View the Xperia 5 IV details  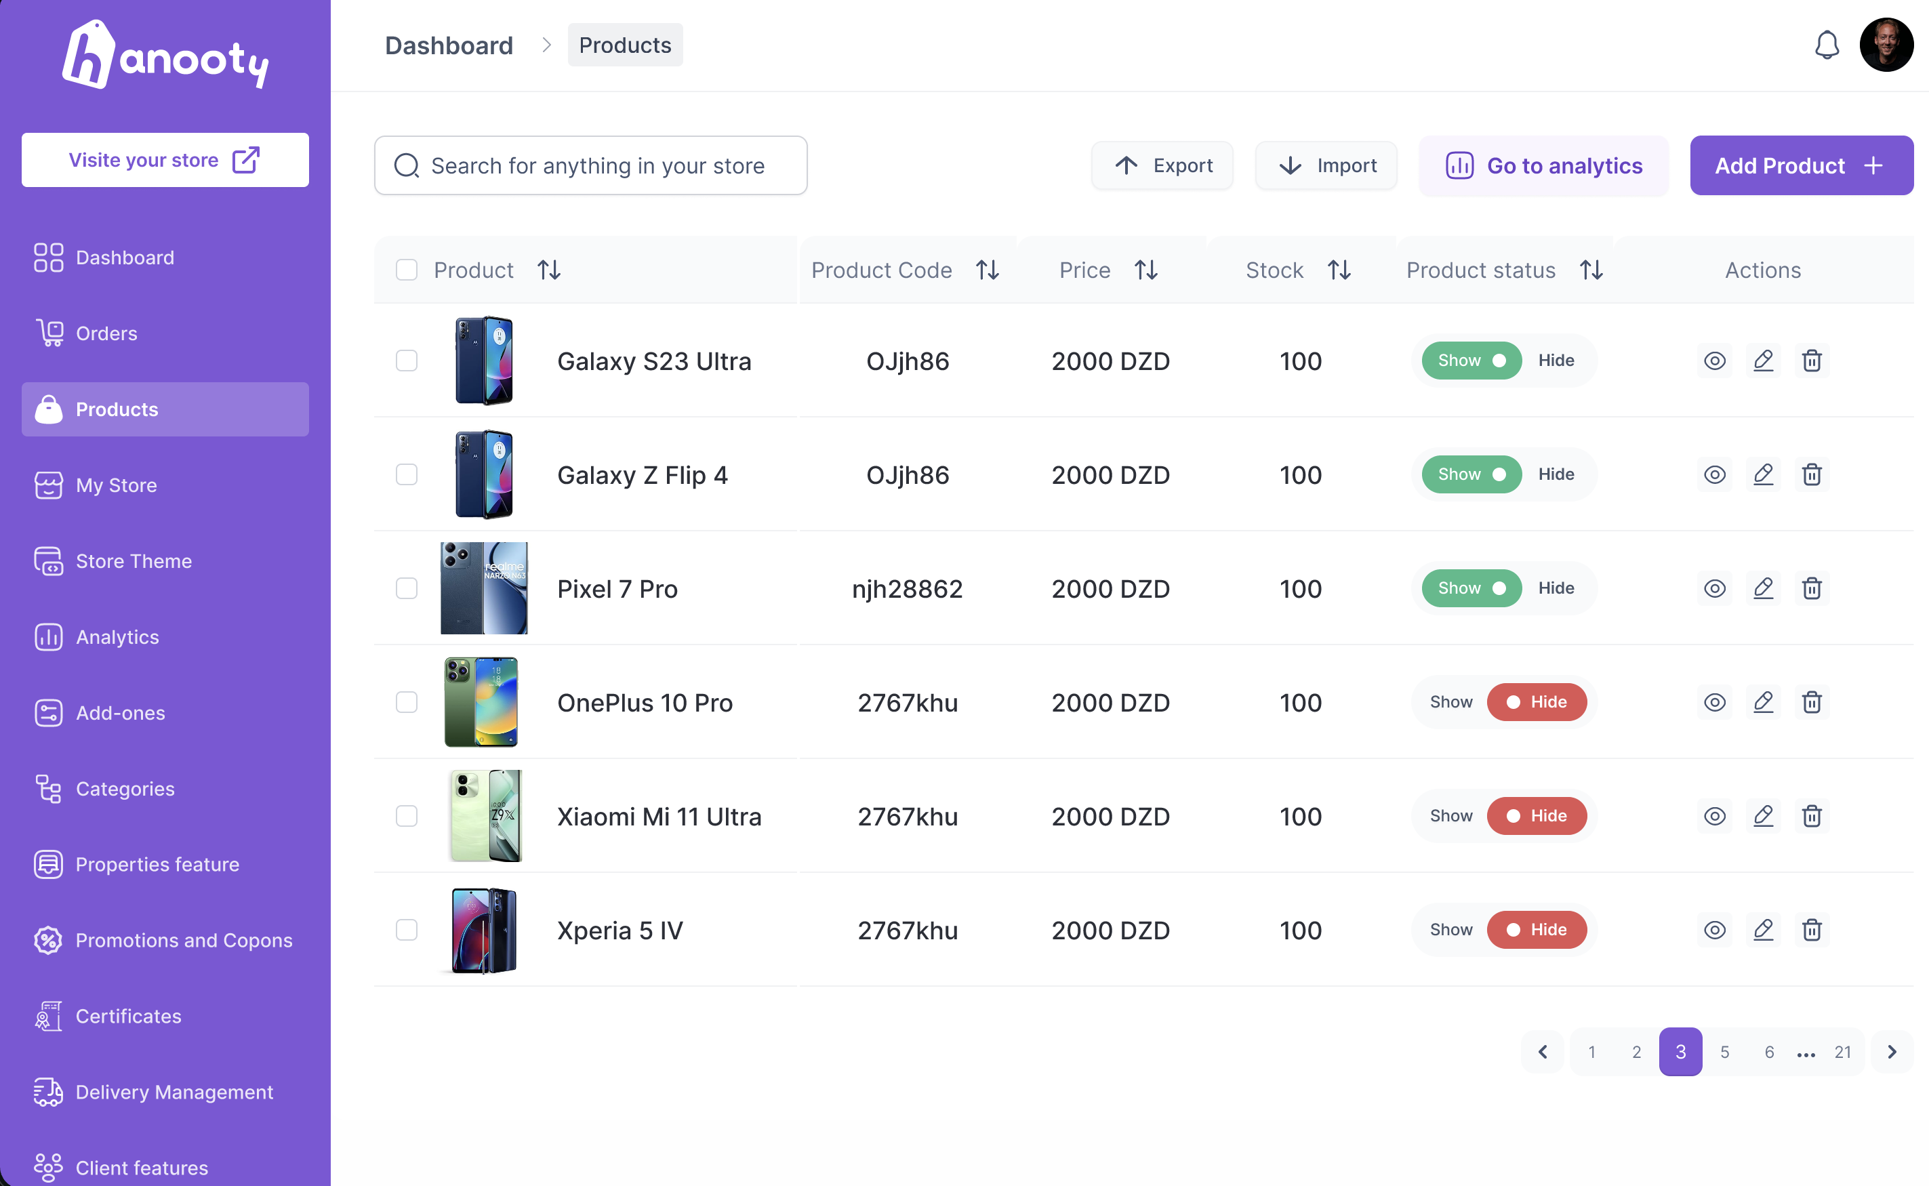point(1715,930)
